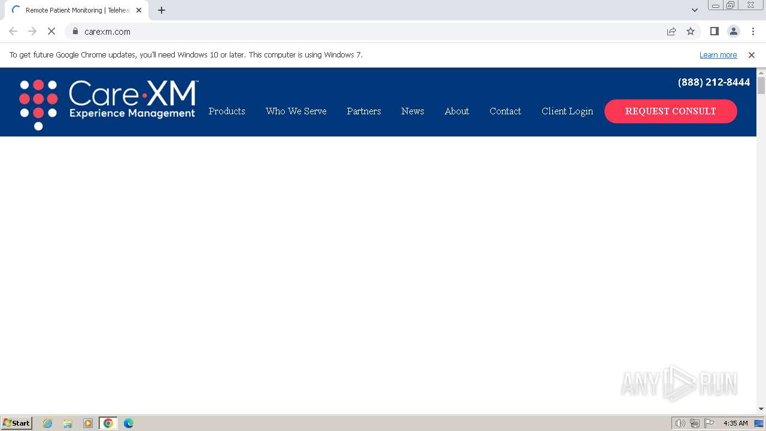Switch to Chrome in taskbar
Screen dimensions: 766x431
coord(108,423)
